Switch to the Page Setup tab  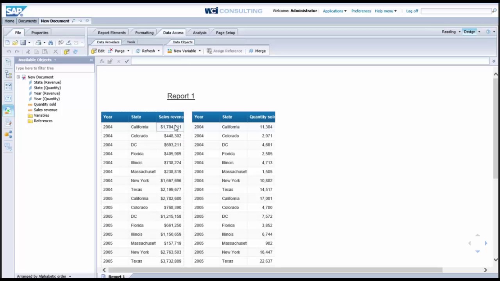point(225,33)
